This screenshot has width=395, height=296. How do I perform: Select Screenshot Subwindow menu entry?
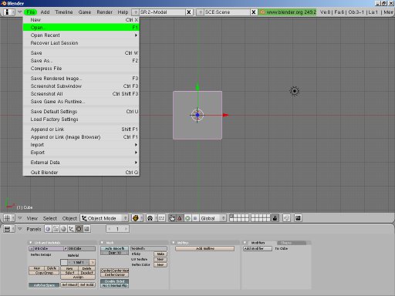[x=81, y=86]
